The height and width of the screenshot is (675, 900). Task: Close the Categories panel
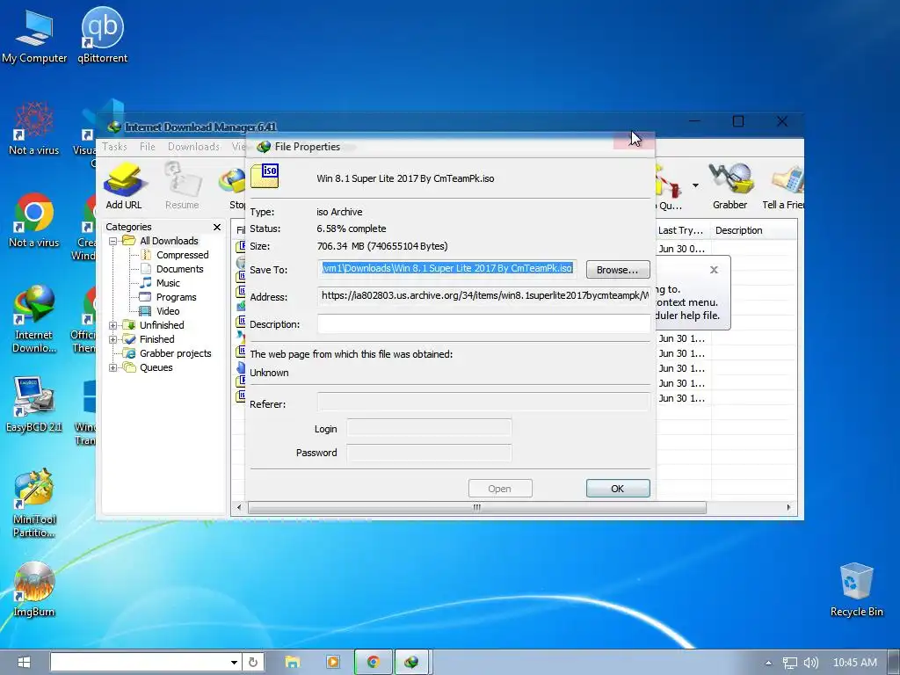(217, 228)
